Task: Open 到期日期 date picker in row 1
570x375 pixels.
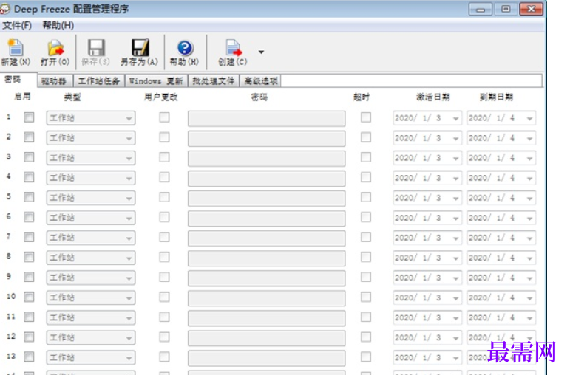Action: pyautogui.click(x=502, y=118)
